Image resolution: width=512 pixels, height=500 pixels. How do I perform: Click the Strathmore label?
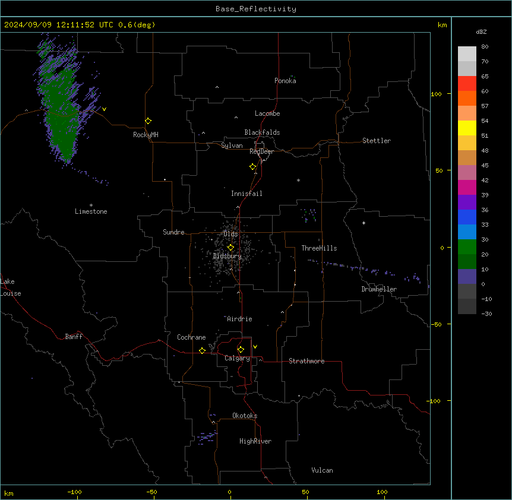click(x=306, y=361)
